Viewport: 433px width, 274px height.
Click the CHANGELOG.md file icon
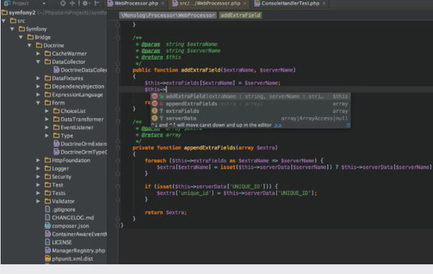coord(48,218)
